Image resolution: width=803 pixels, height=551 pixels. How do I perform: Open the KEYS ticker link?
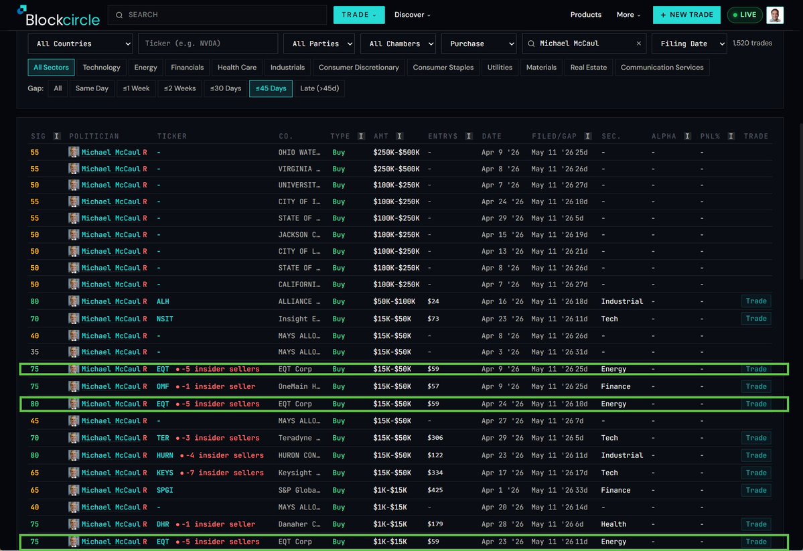[165, 473]
